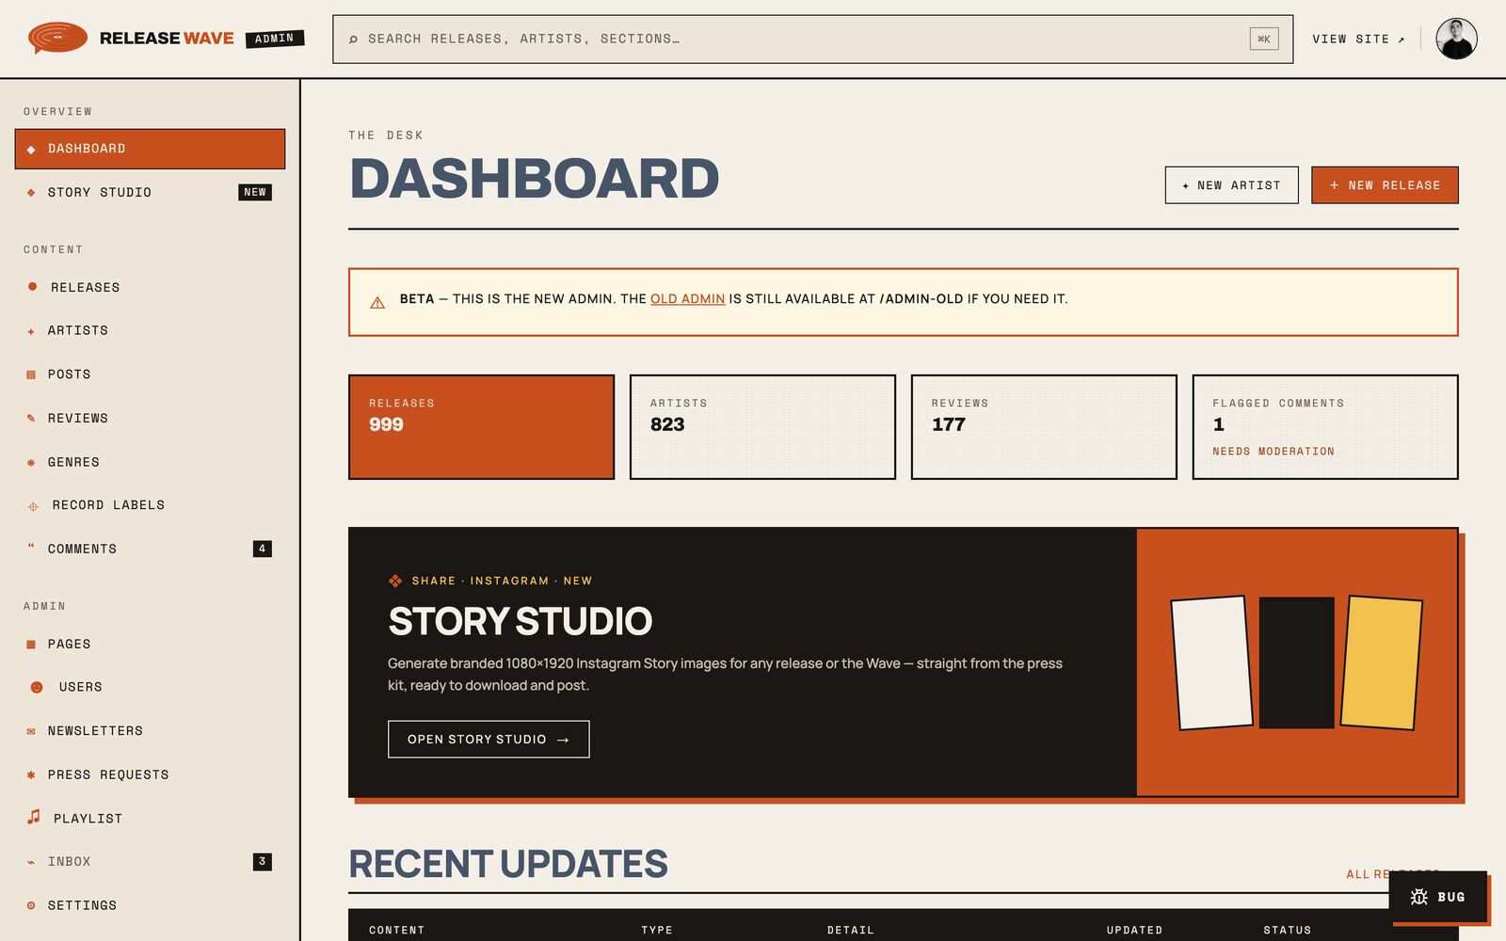The height and width of the screenshot is (941, 1506).
Task: Open Settings from sidebar
Action: [x=150, y=905]
